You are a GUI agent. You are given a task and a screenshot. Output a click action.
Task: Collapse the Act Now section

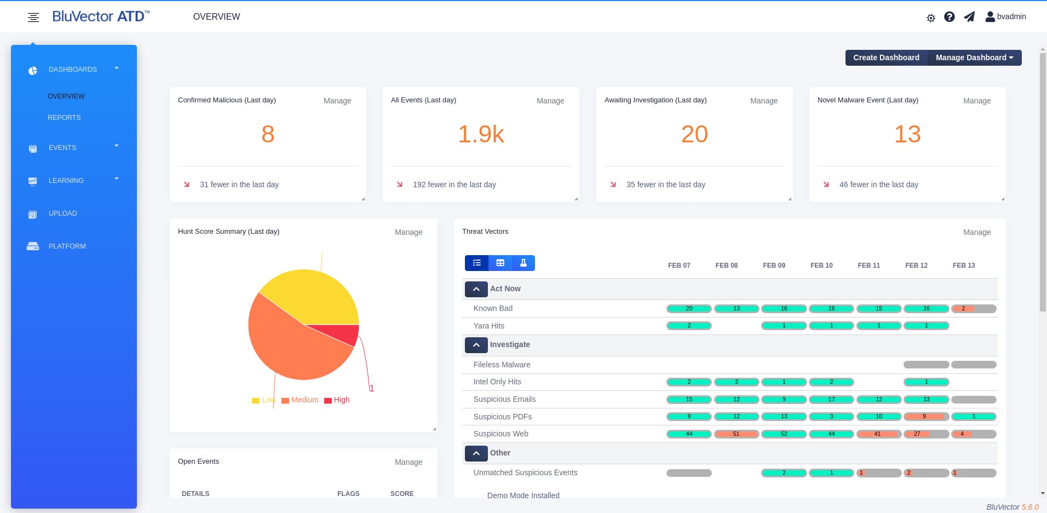[x=476, y=289]
